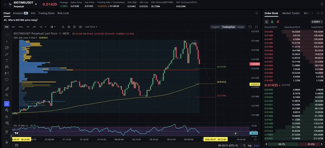Toggle Auto scale on price axis

[256, 146]
